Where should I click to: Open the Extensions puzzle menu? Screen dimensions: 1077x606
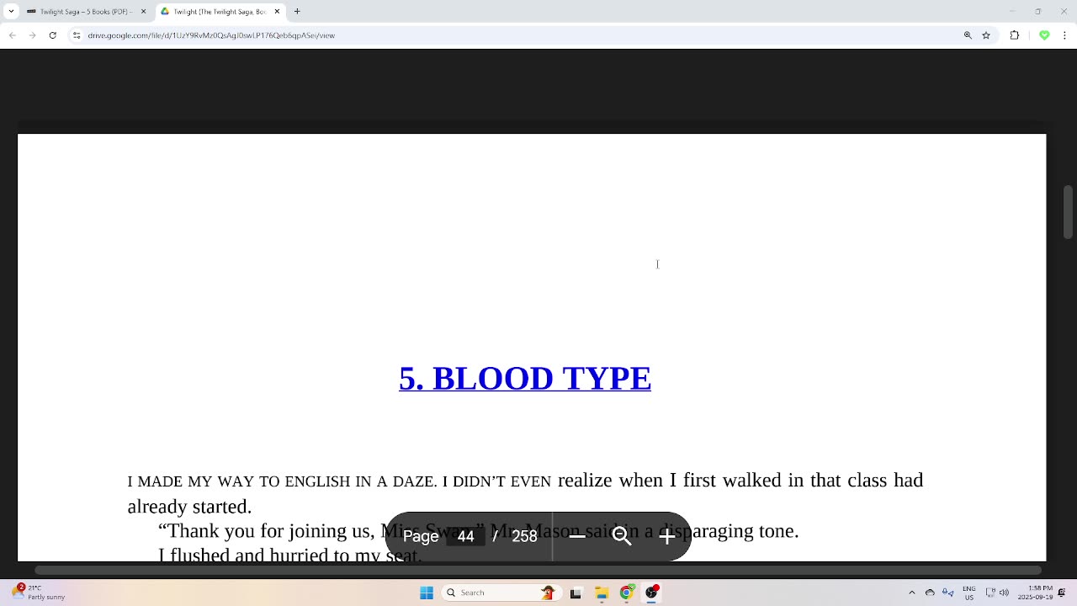coord(1014,35)
